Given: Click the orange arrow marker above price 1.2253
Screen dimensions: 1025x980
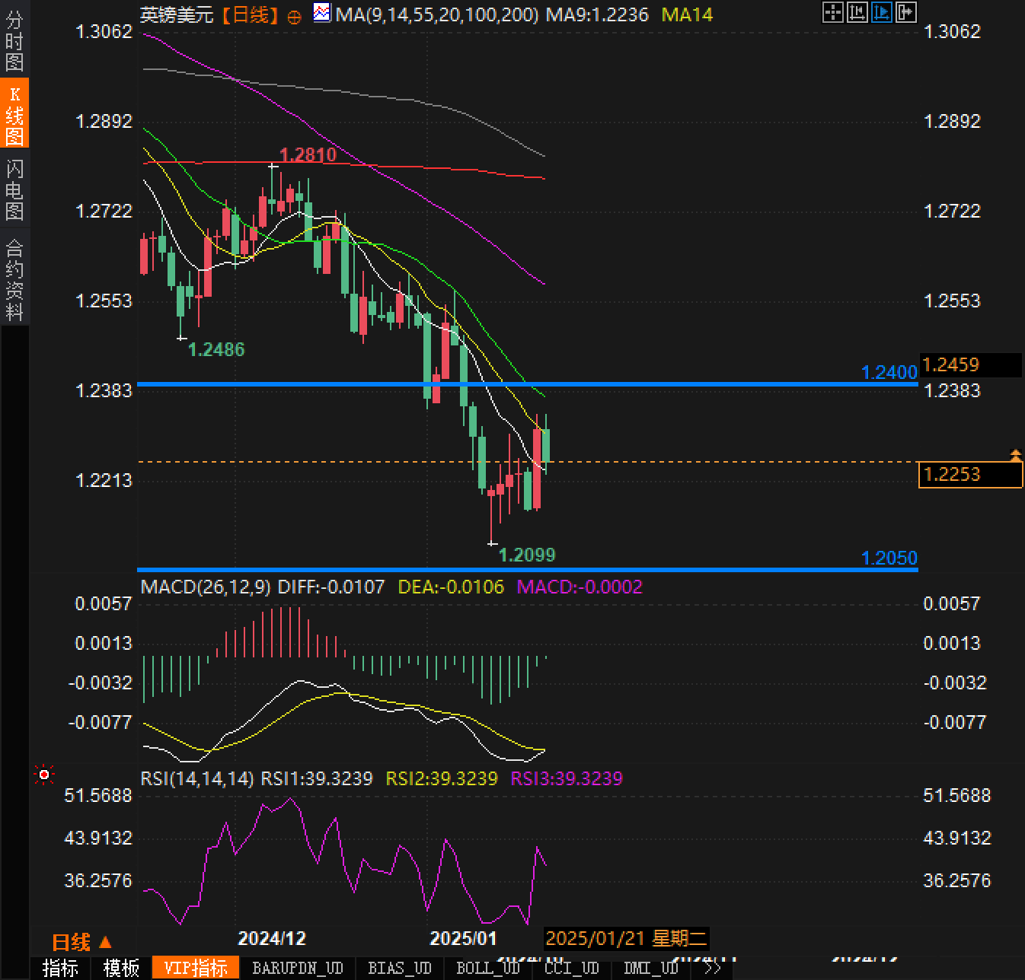Looking at the screenshot, I should point(1015,455).
